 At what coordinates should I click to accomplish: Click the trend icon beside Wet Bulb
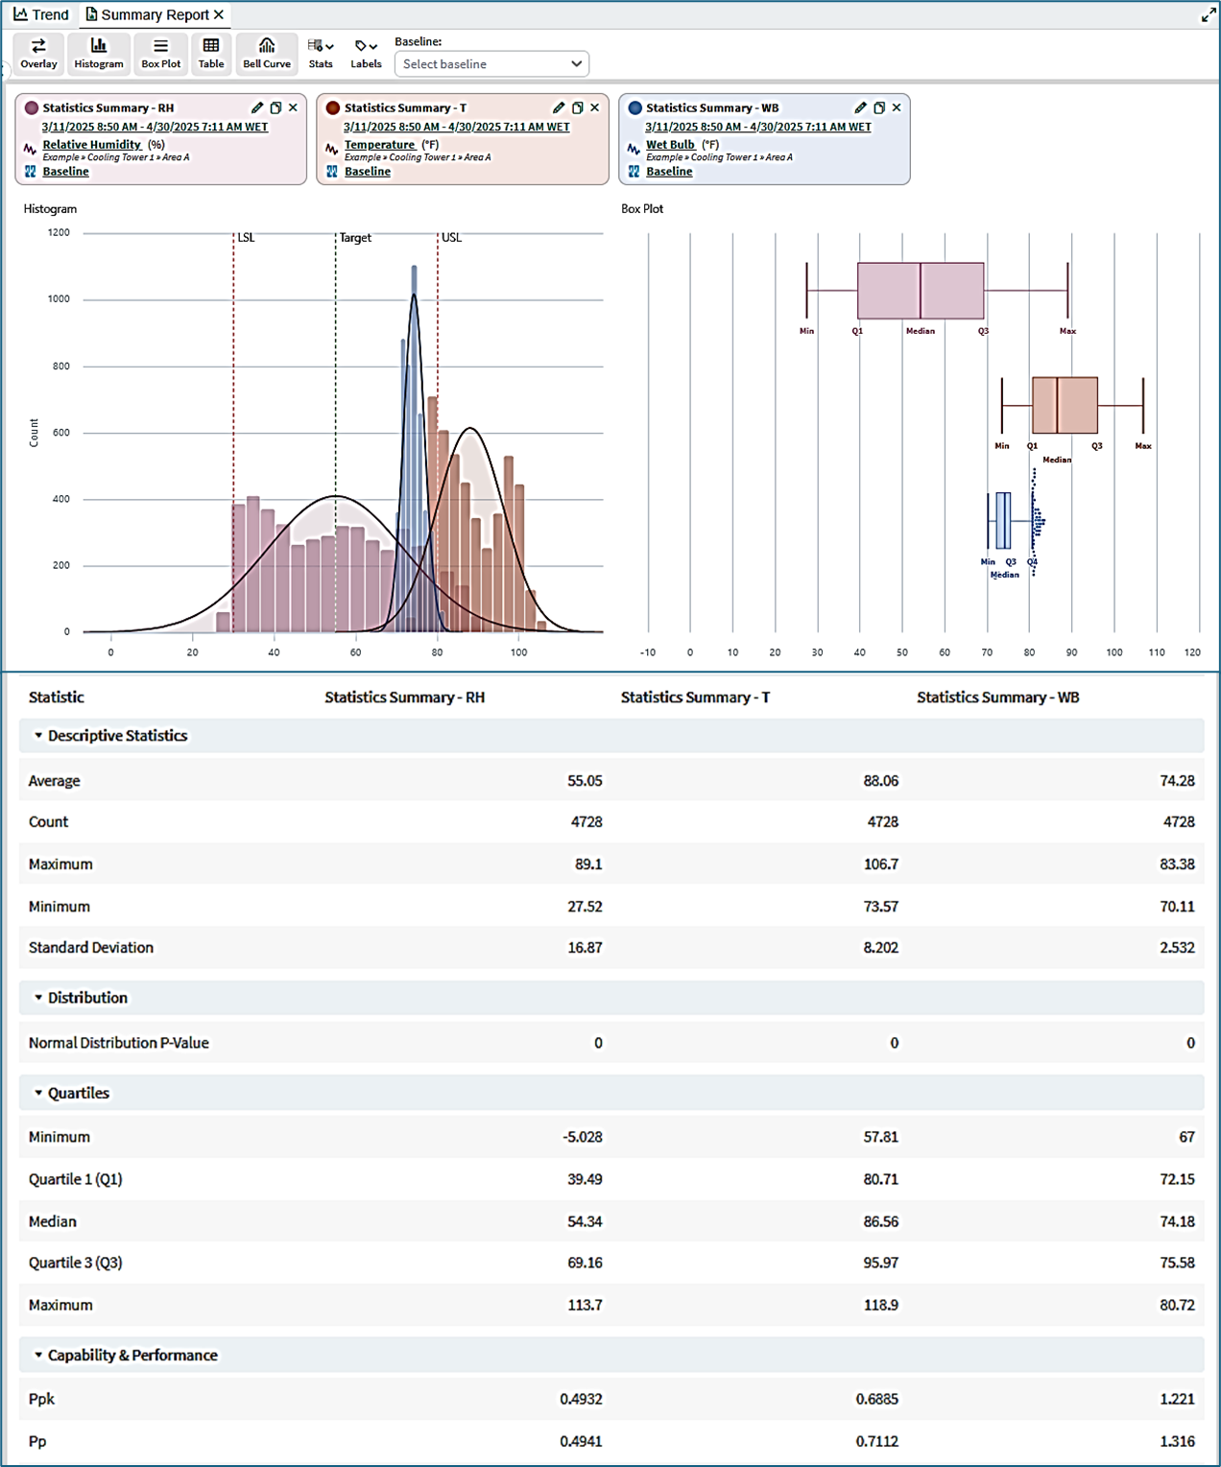tap(634, 149)
